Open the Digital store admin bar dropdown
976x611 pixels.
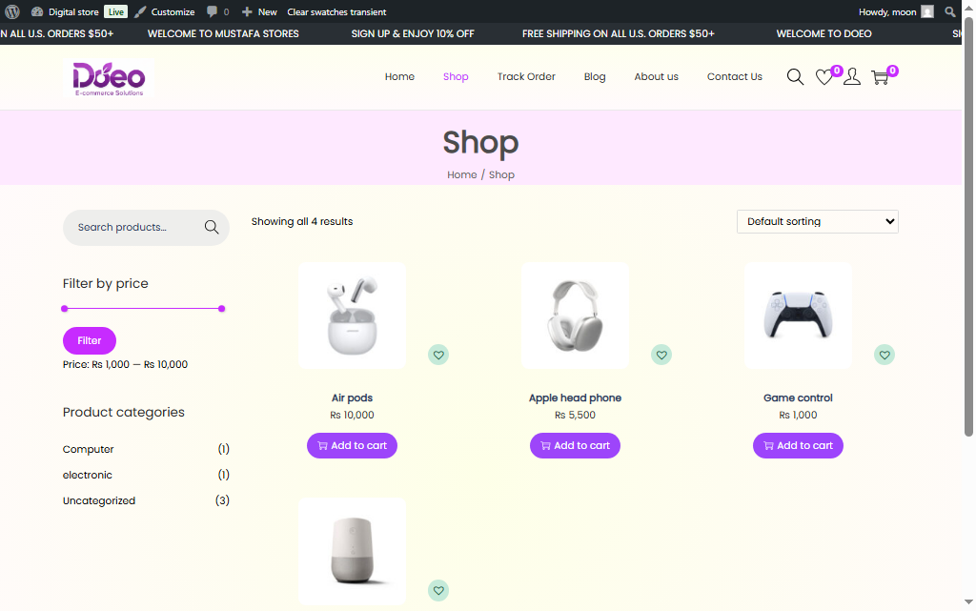[x=73, y=11]
